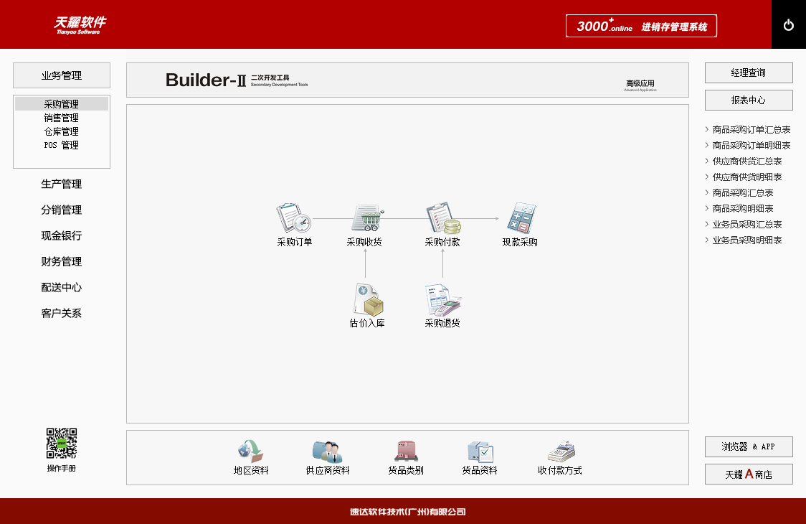
Task: Expand the 财务管理 section
Action: click(62, 262)
